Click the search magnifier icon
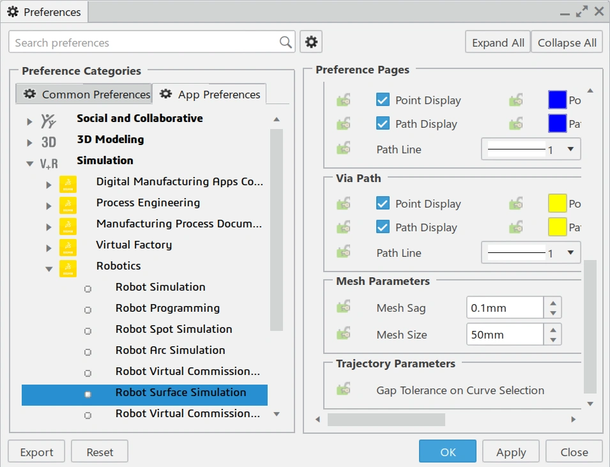610x467 pixels. (x=286, y=42)
